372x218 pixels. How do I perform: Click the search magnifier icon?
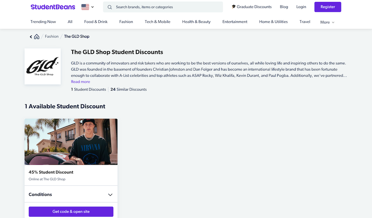(x=110, y=7)
